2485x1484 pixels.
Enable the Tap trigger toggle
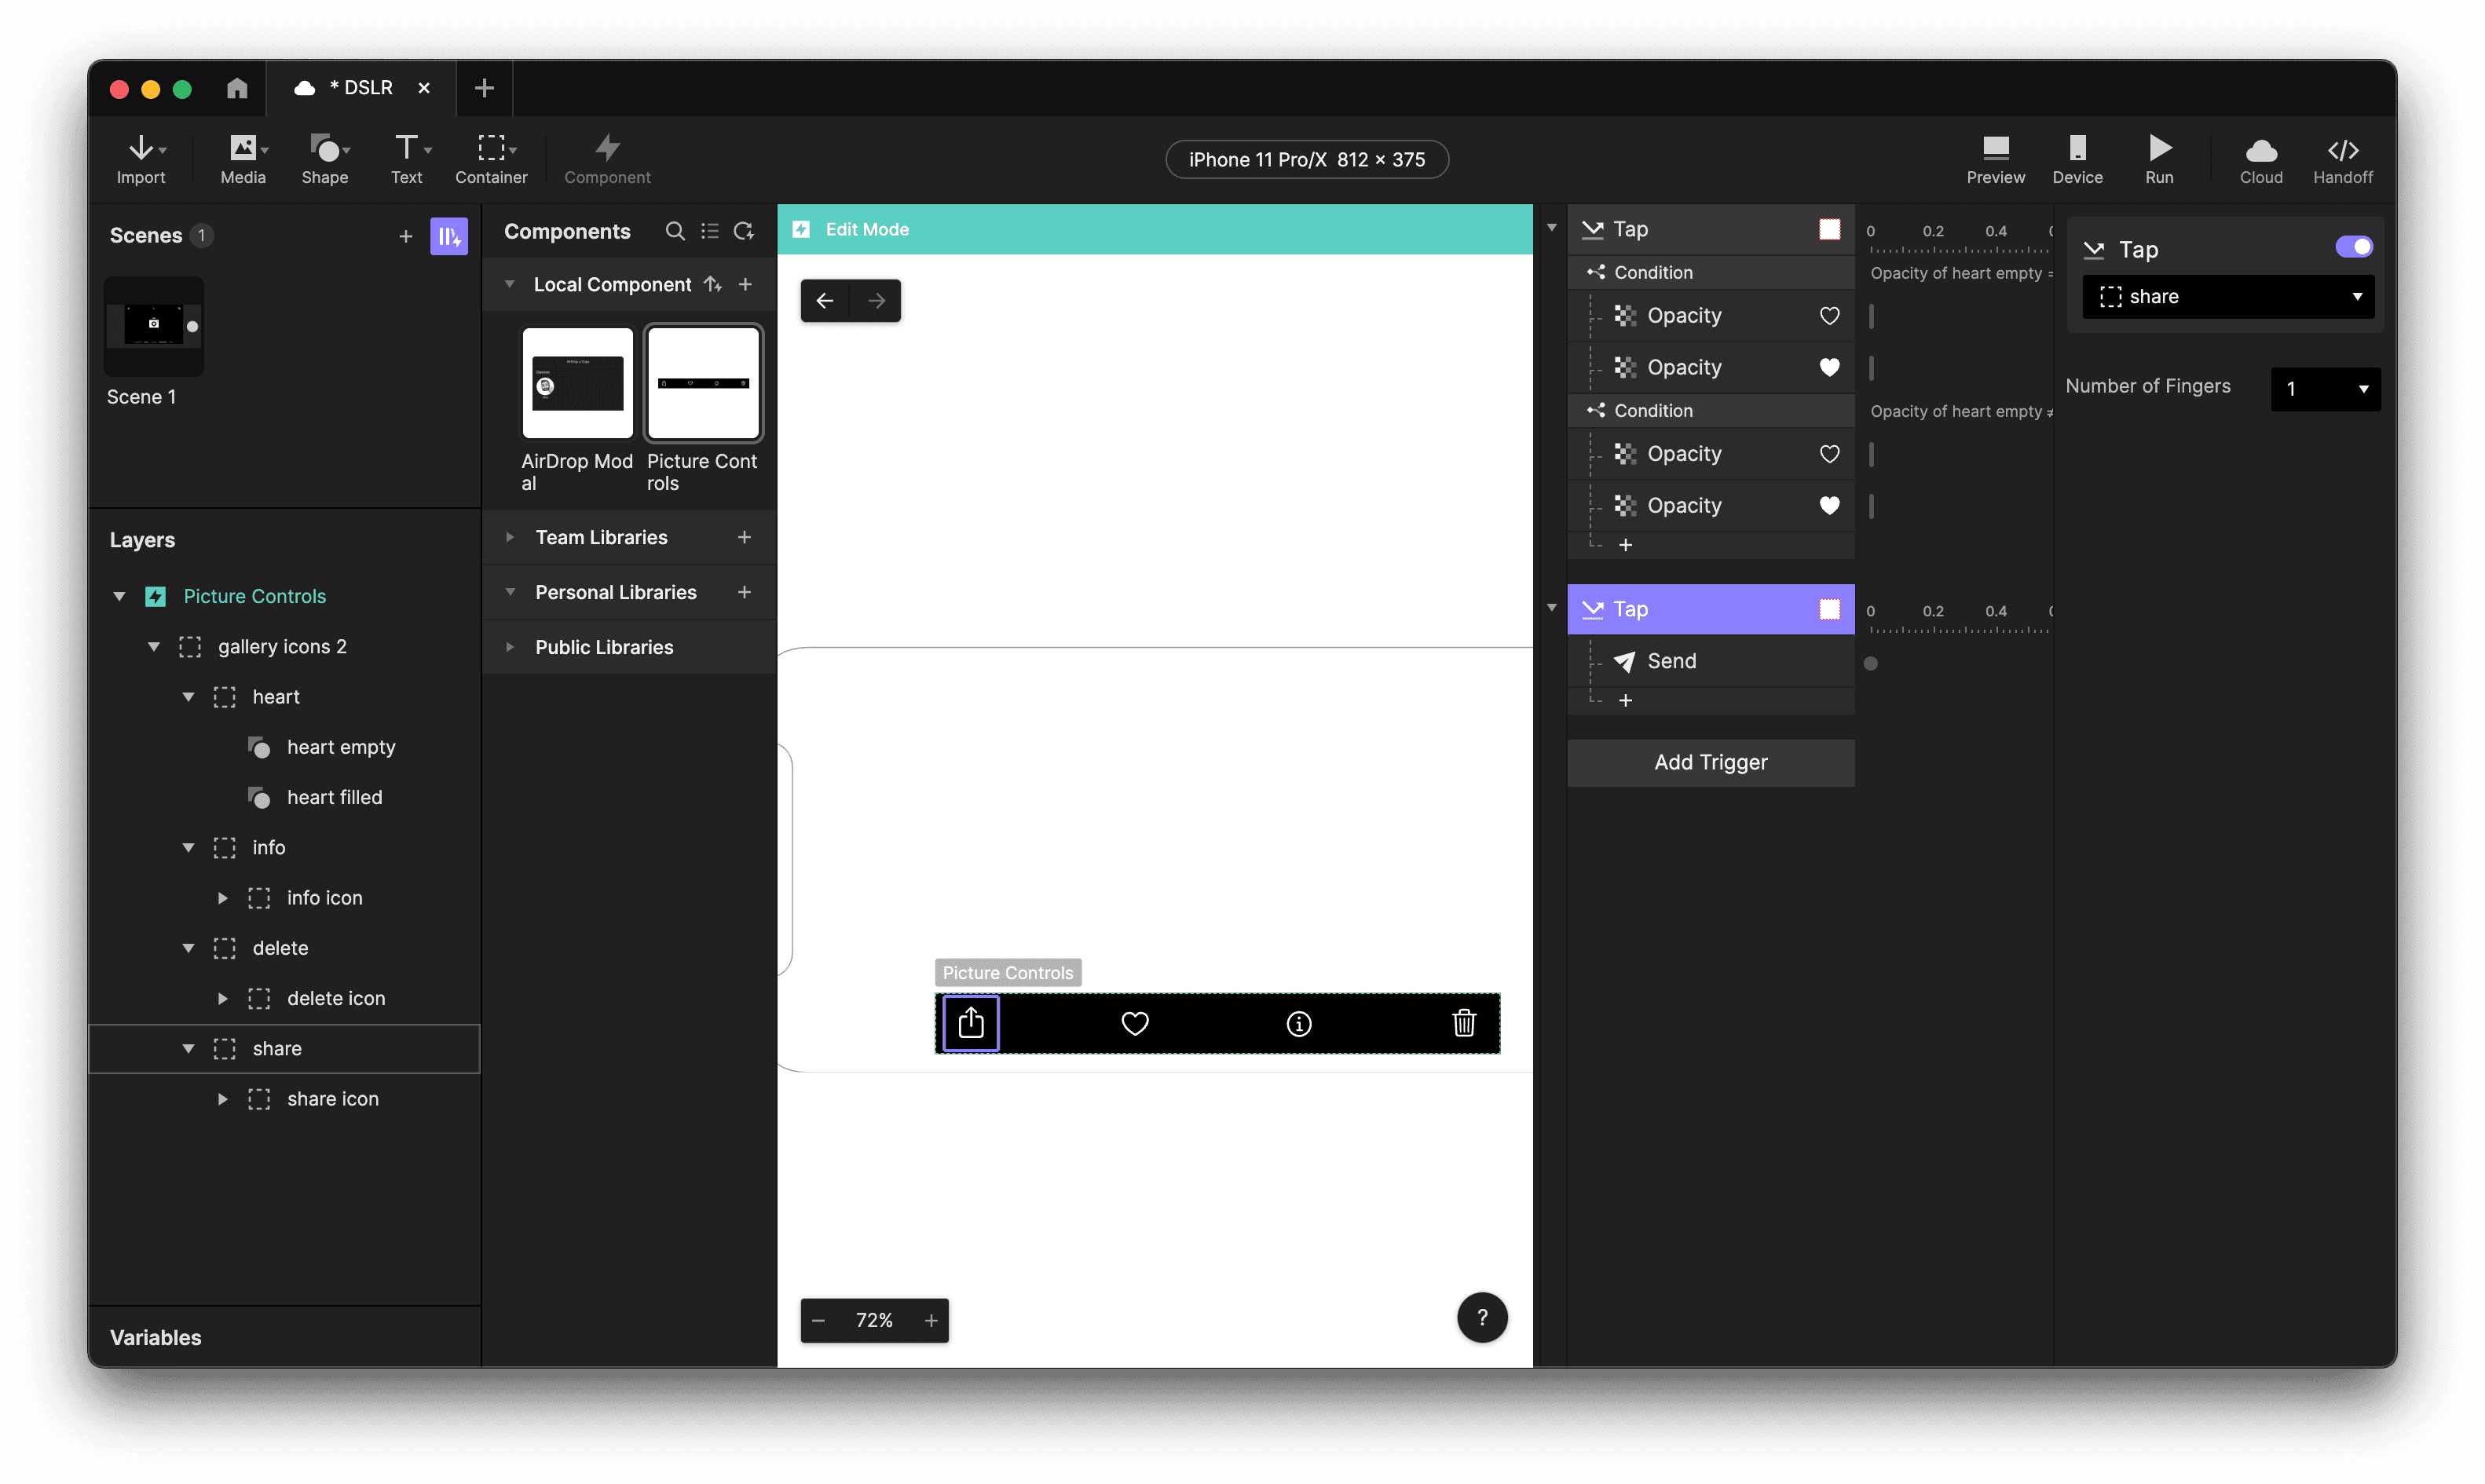(x=2354, y=246)
